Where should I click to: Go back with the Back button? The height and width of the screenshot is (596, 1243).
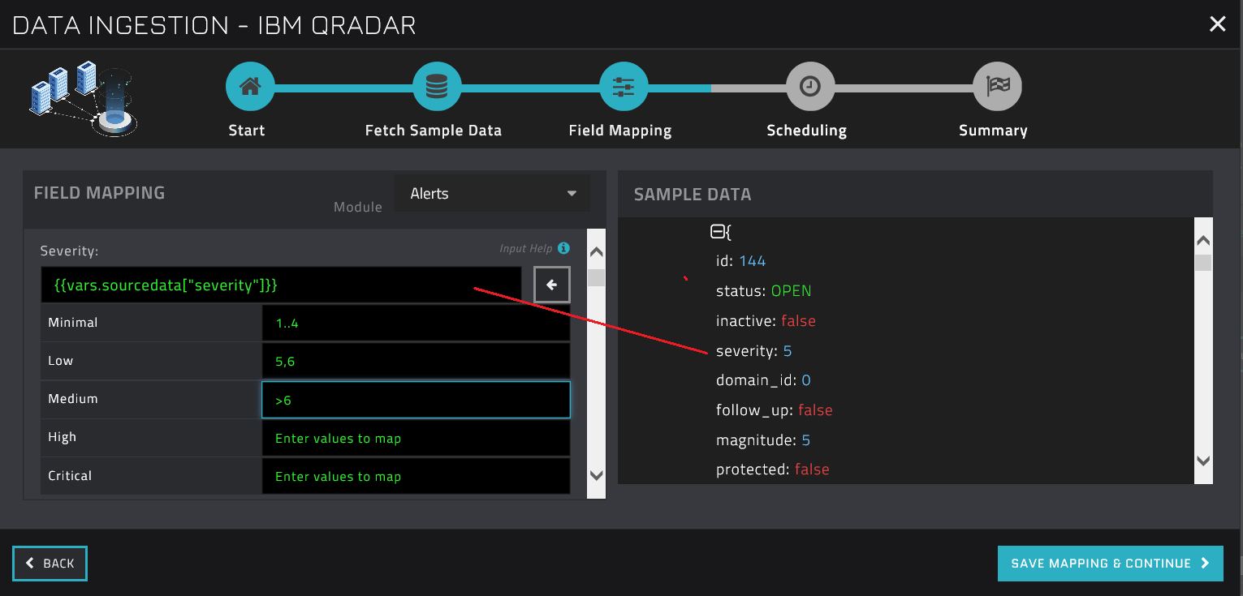[x=50, y=564]
